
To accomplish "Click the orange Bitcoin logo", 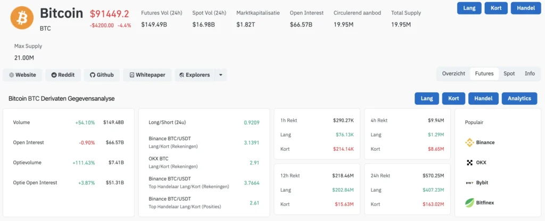I will pyautogui.click(x=22, y=18).
